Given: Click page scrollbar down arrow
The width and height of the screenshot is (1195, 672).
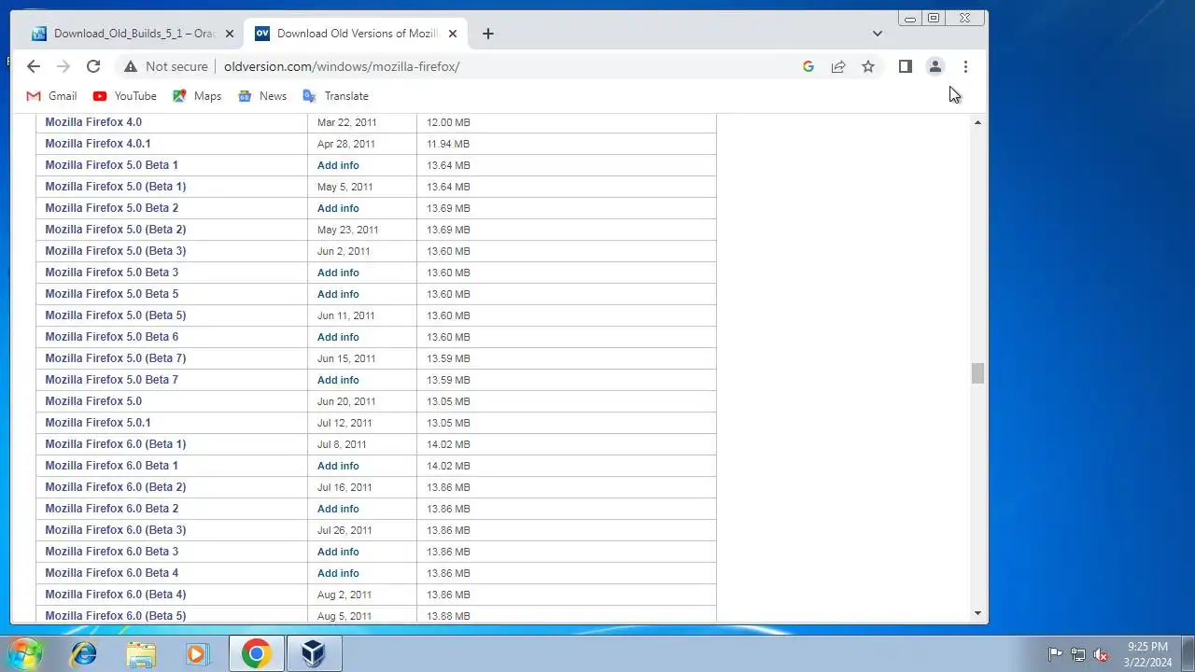Looking at the screenshot, I should point(977,613).
